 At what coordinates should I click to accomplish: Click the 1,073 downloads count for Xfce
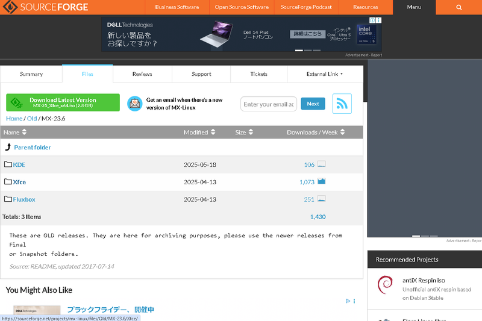pyautogui.click(x=307, y=182)
